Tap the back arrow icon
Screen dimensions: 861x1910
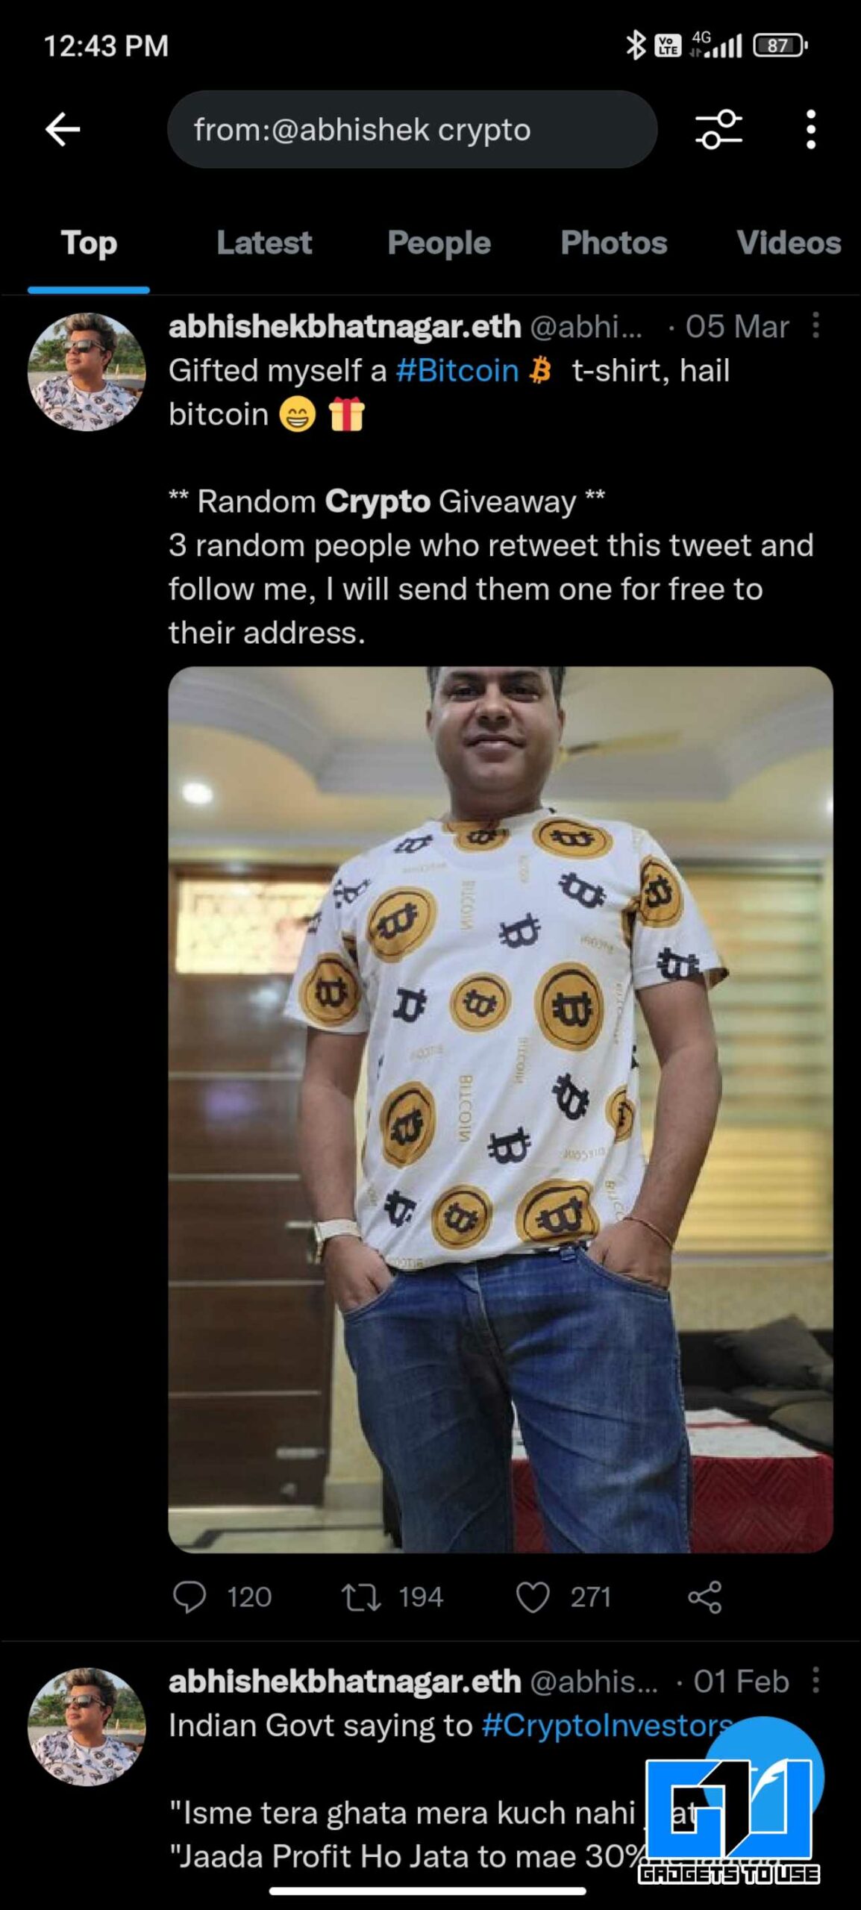pos(63,130)
